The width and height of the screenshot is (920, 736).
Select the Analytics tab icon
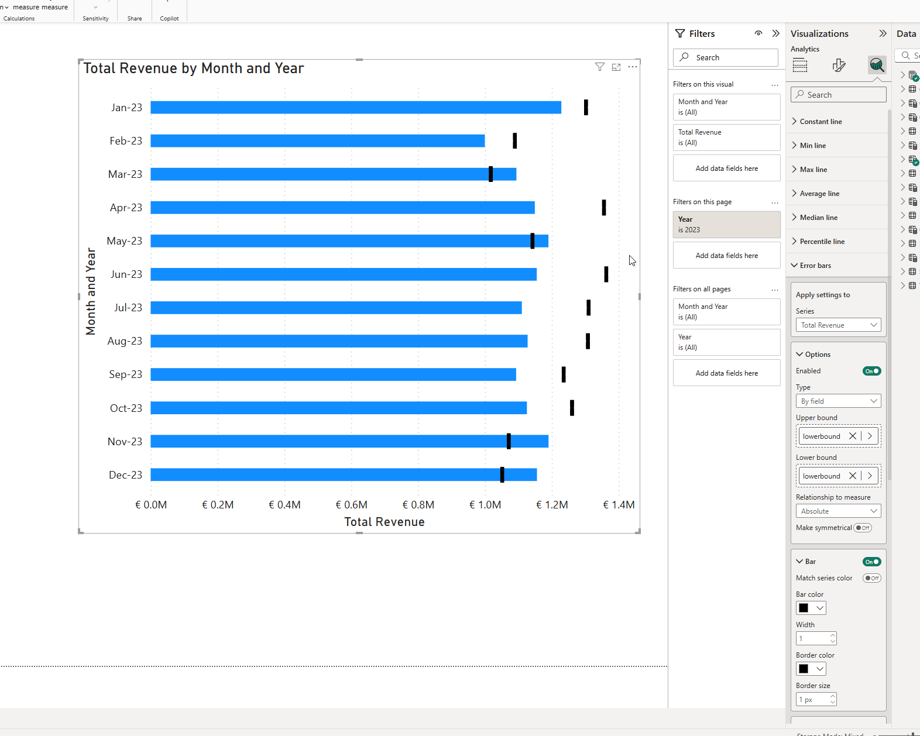[x=877, y=64]
